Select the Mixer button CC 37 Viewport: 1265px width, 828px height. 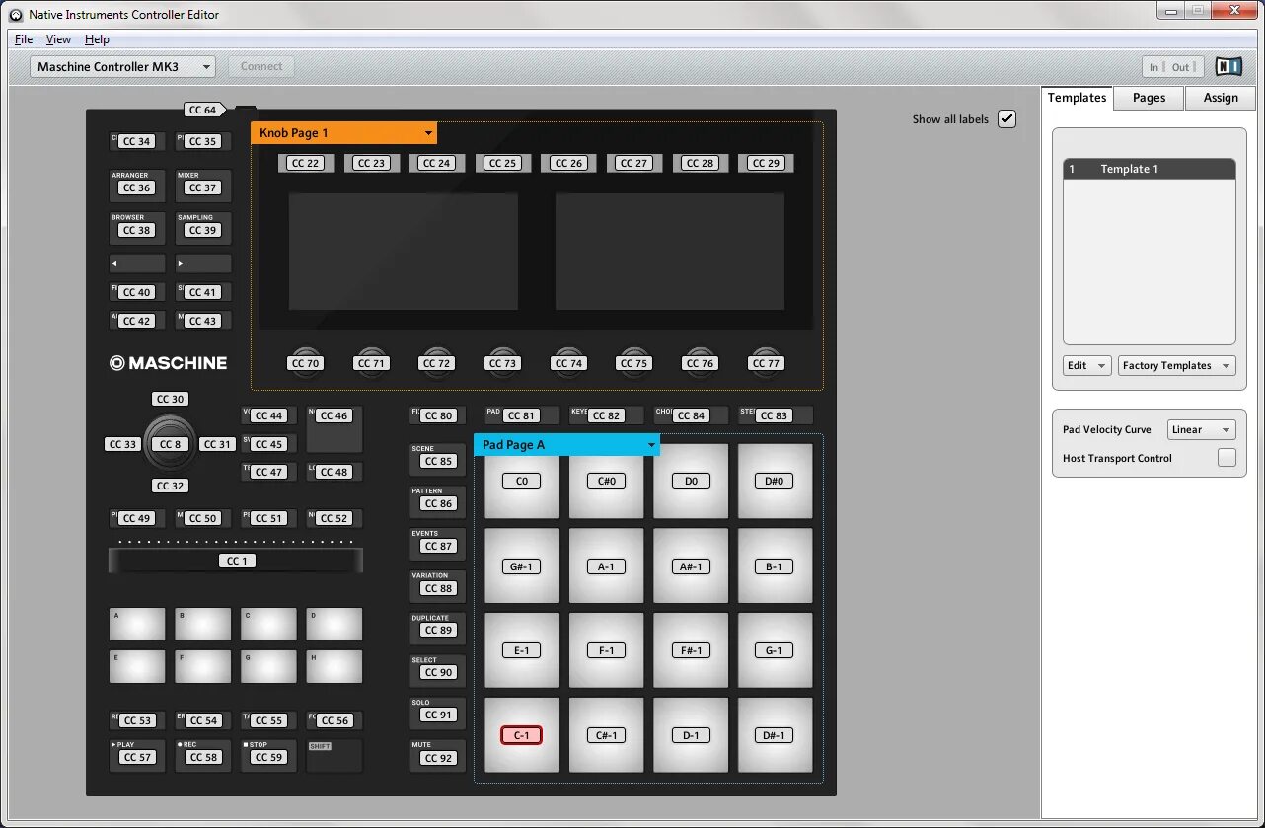203,185
